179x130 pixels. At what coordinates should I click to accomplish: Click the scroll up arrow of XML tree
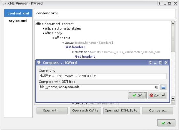[x=173, y=23]
